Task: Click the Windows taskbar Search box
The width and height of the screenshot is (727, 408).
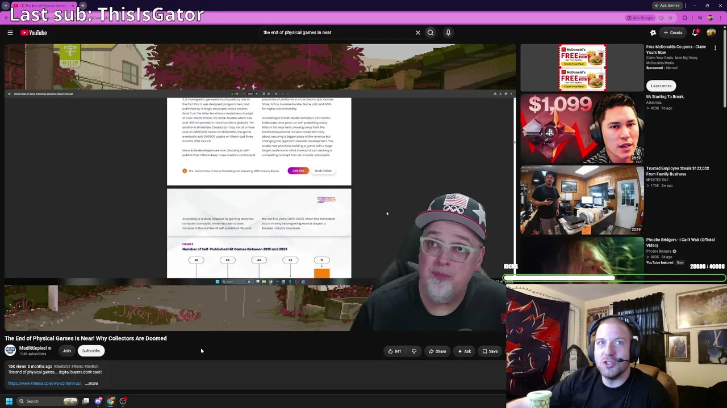Action: (x=48, y=401)
